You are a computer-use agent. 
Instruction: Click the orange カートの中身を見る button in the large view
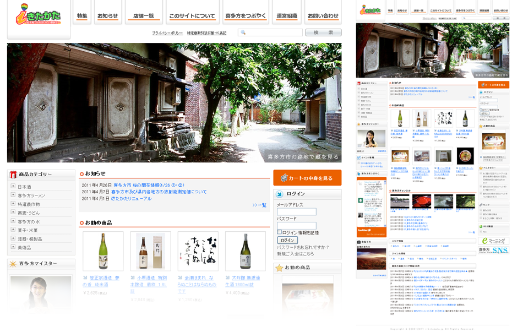307,178
